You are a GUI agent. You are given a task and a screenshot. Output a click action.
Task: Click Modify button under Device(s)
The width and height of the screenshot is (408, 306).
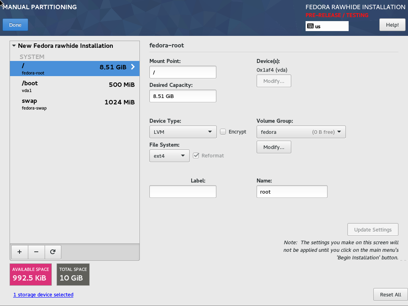[x=274, y=81]
